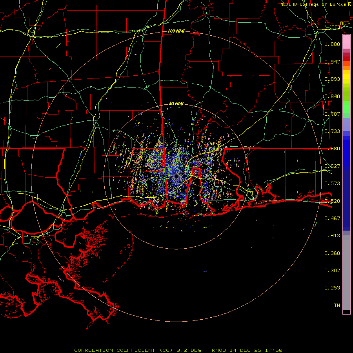Click the 0.627 legend value
This screenshot has width=353, height=353.
point(332,166)
